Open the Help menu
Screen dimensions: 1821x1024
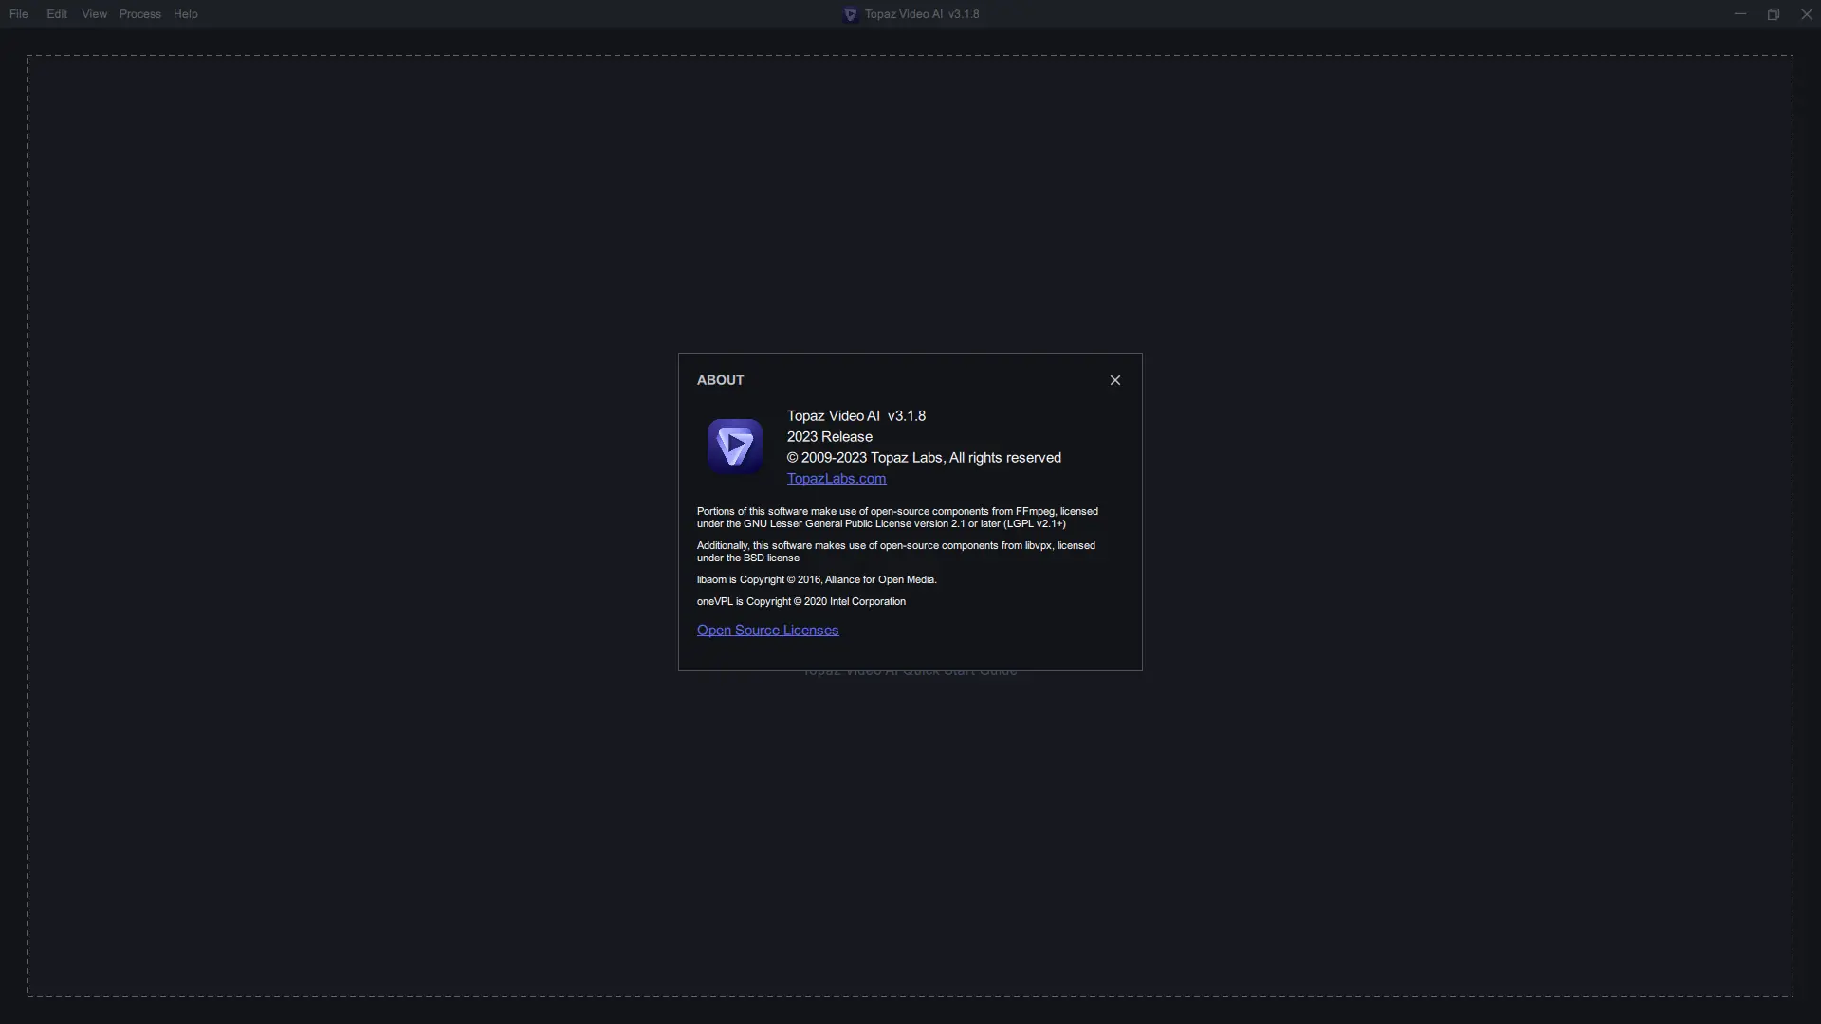(186, 14)
